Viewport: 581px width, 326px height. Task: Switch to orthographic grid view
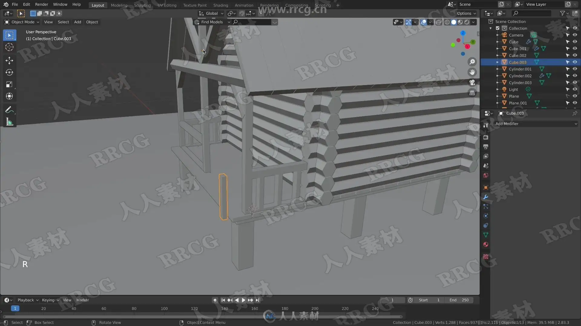click(472, 93)
